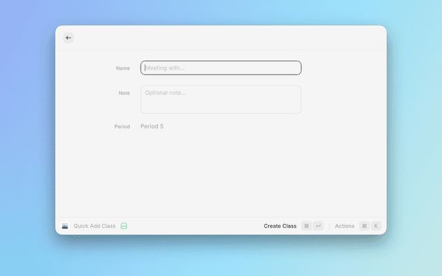Click the Command key badge next to Actions
Screen dimensions: 442x276
pos(364,226)
